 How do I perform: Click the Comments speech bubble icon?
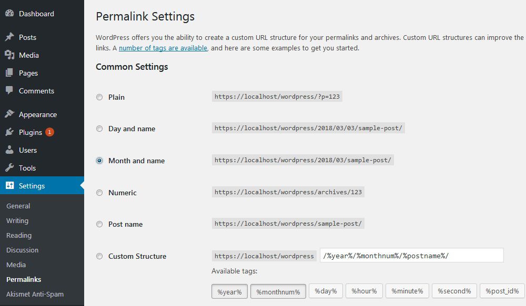9,90
